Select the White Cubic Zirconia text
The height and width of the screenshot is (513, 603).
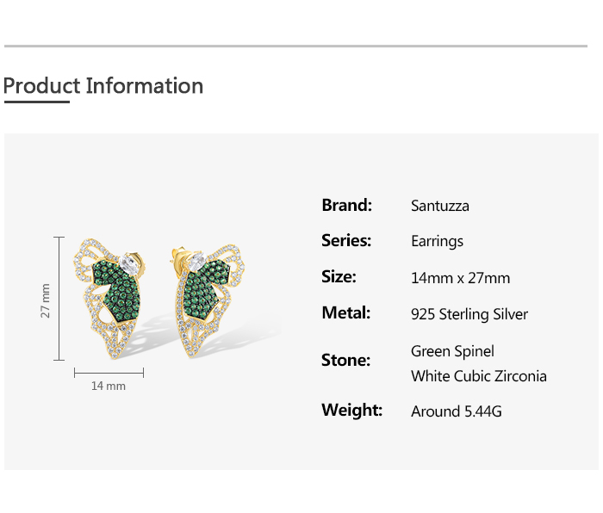click(478, 376)
